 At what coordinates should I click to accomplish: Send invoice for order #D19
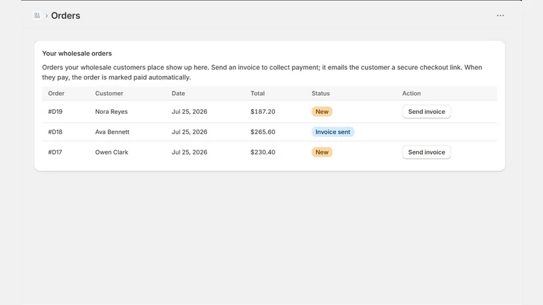tap(426, 112)
